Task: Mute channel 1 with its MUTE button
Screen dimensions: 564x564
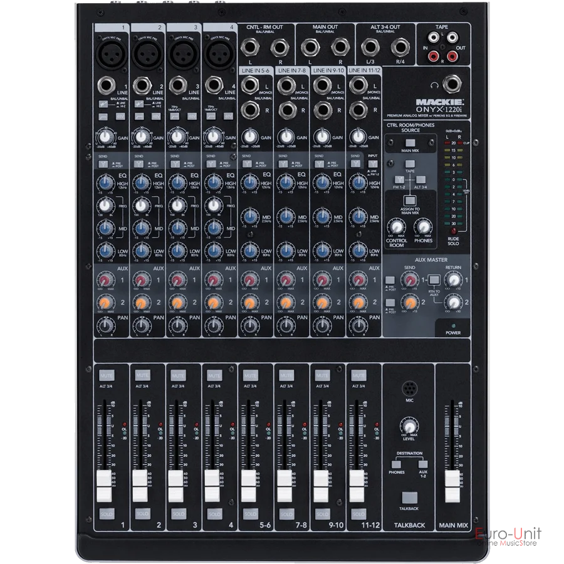Action: tap(105, 374)
